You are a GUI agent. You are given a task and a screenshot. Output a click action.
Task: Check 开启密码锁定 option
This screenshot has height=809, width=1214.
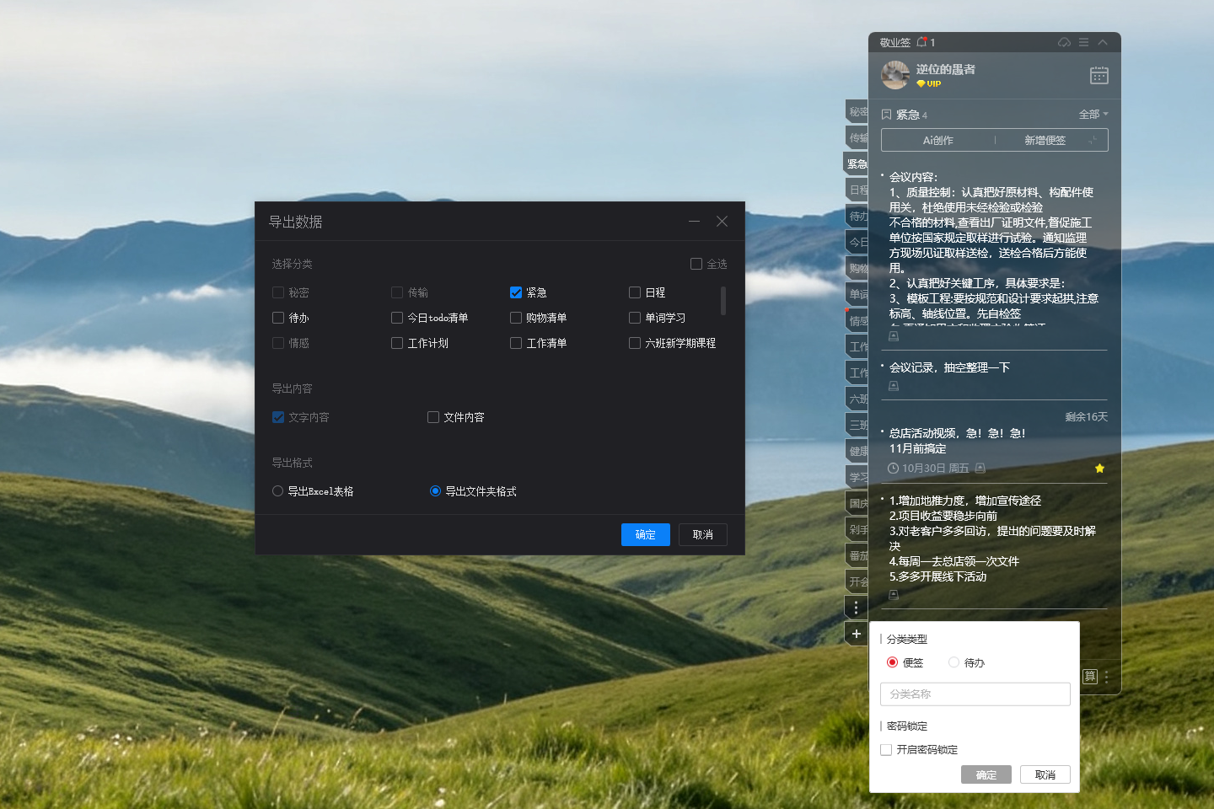point(886,750)
